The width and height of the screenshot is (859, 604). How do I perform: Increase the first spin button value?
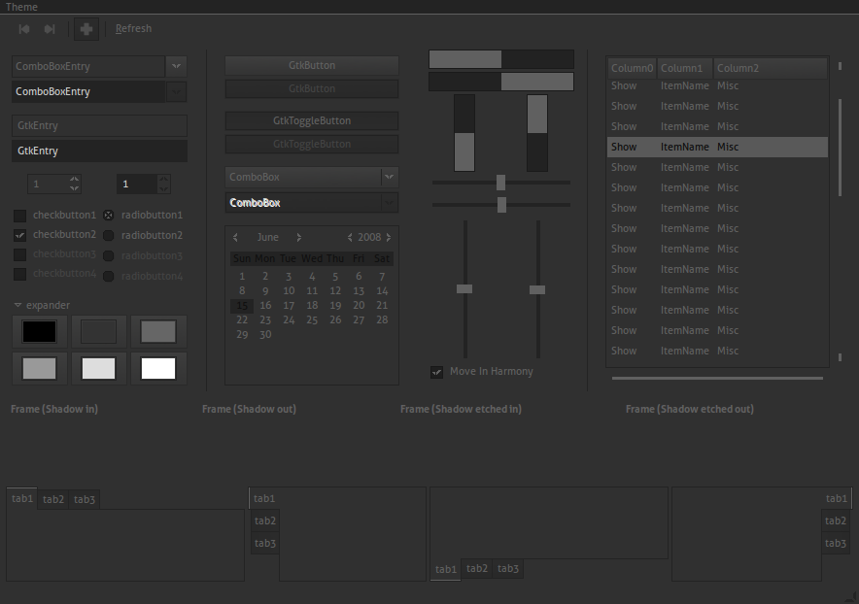pos(75,179)
